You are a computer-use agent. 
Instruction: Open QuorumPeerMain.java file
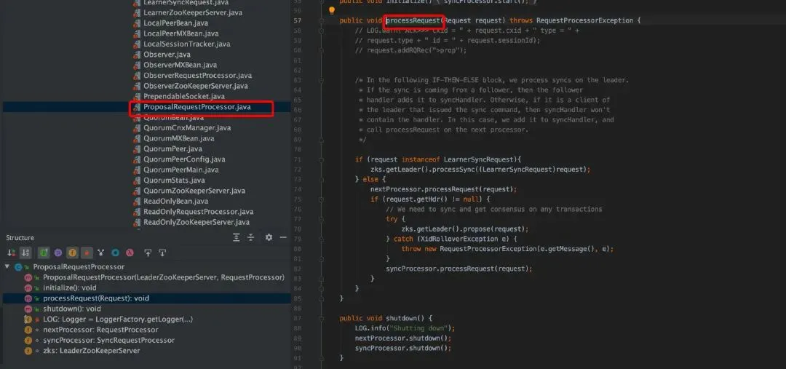181,170
